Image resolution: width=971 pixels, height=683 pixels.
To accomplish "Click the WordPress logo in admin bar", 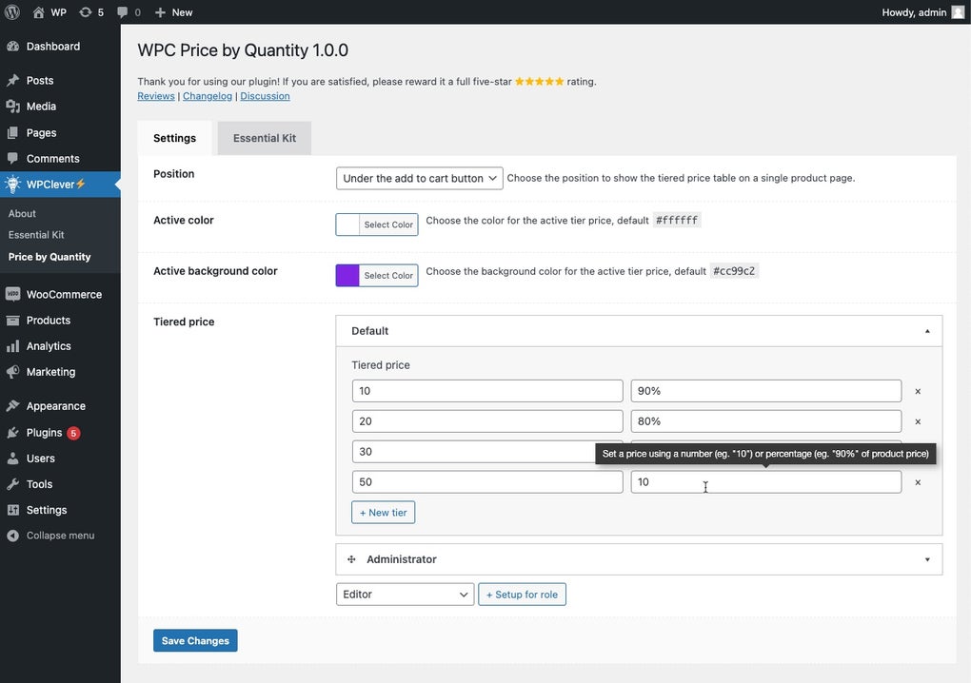I will point(11,12).
